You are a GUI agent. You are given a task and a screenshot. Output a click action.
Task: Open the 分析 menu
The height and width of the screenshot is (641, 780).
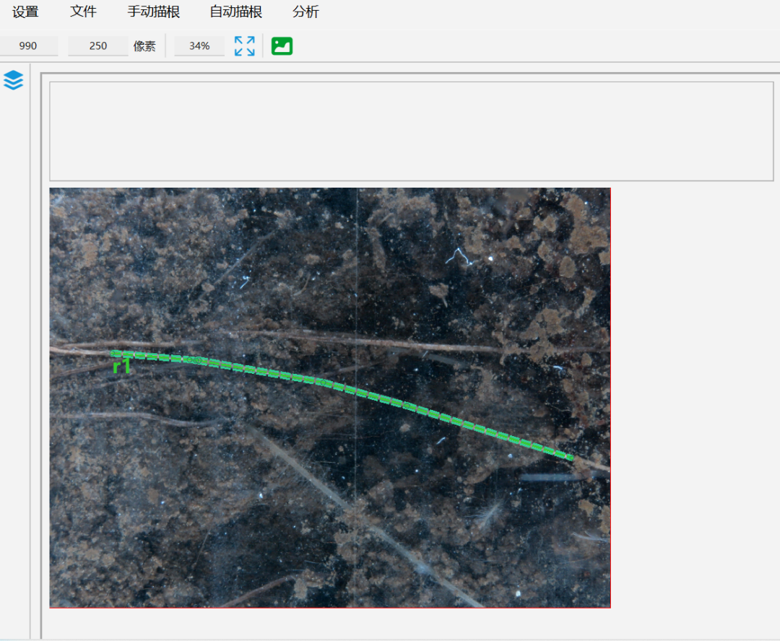click(x=305, y=12)
